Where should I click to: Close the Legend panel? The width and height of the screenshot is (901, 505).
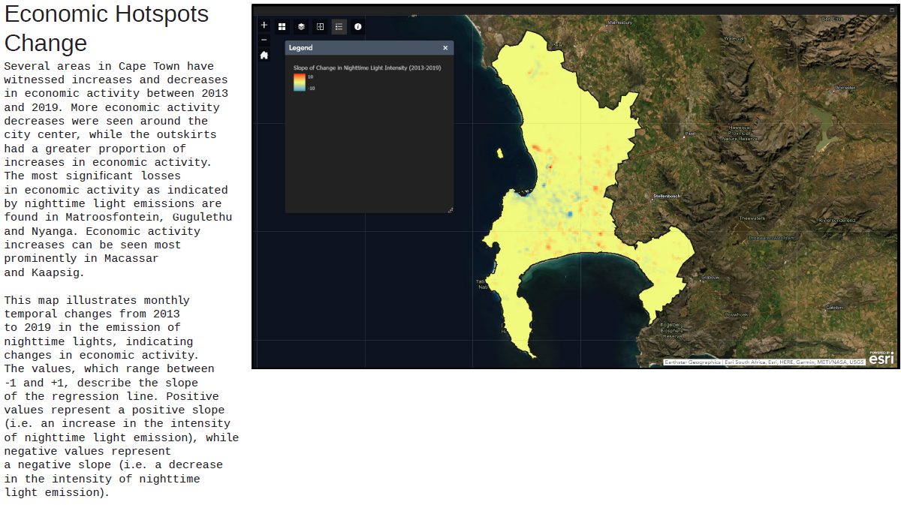(445, 47)
